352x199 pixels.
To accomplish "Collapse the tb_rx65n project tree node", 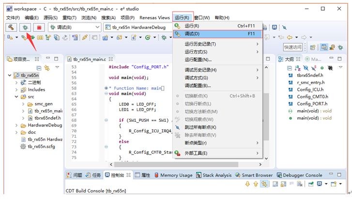I will pyautogui.click(x=10, y=75).
